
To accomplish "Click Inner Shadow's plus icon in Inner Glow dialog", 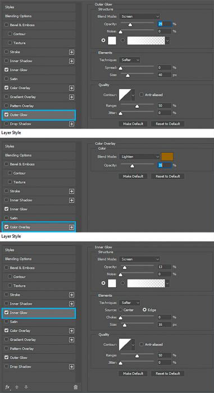I will 71,304.
